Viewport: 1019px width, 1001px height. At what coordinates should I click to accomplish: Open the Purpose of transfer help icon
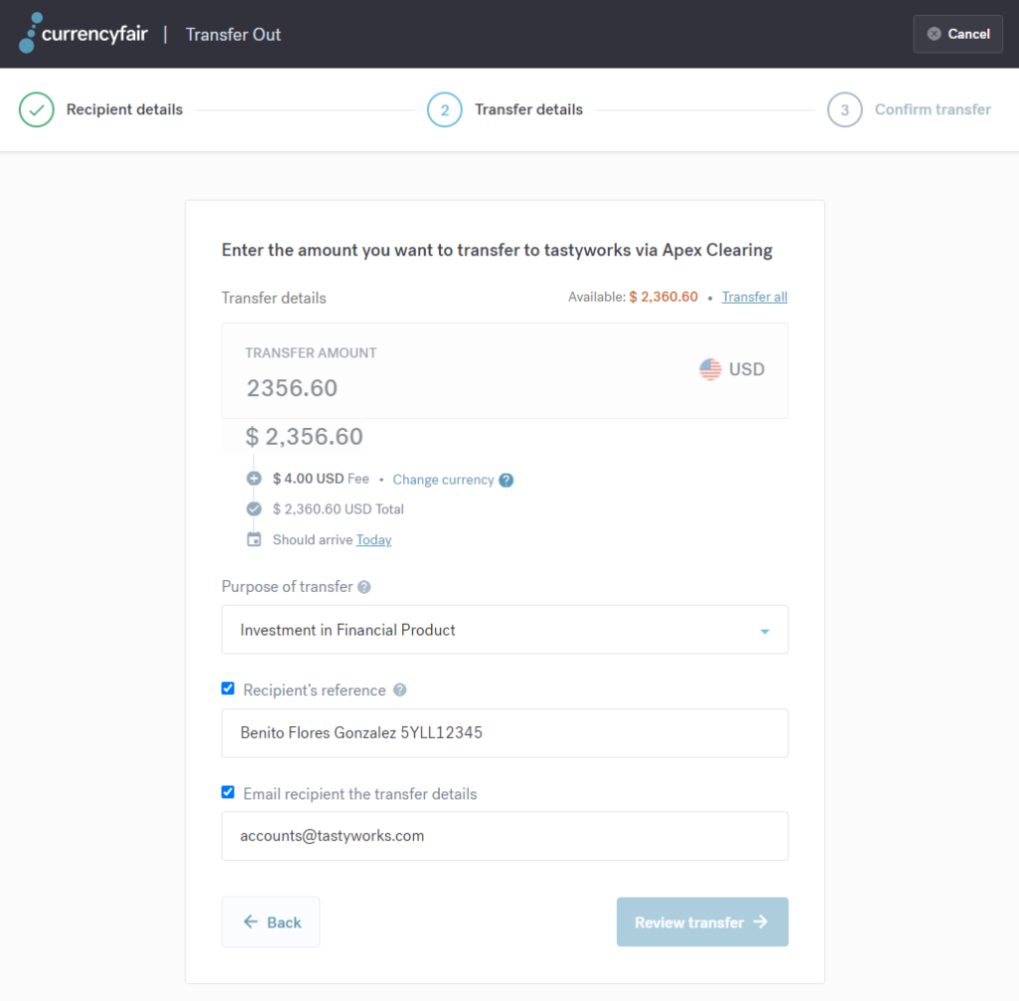364,587
